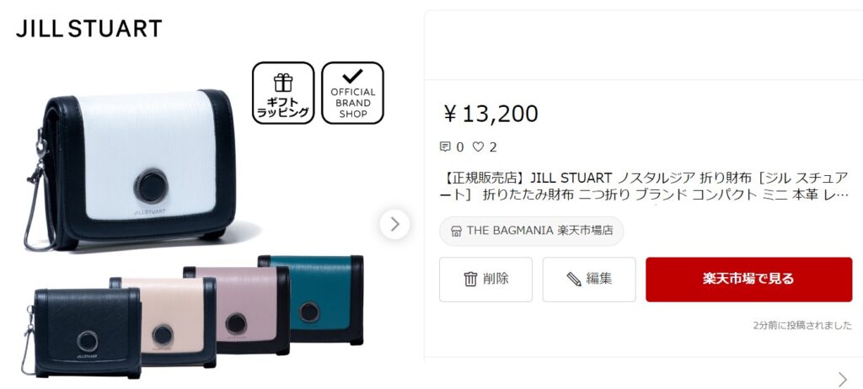Click the 削除 delete button

pyautogui.click(x=486, y=279)
